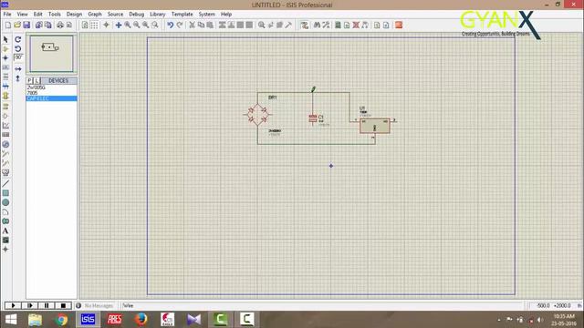Select the Junction Dot Mode tool
Screen dimensions: 584x328
5,58
